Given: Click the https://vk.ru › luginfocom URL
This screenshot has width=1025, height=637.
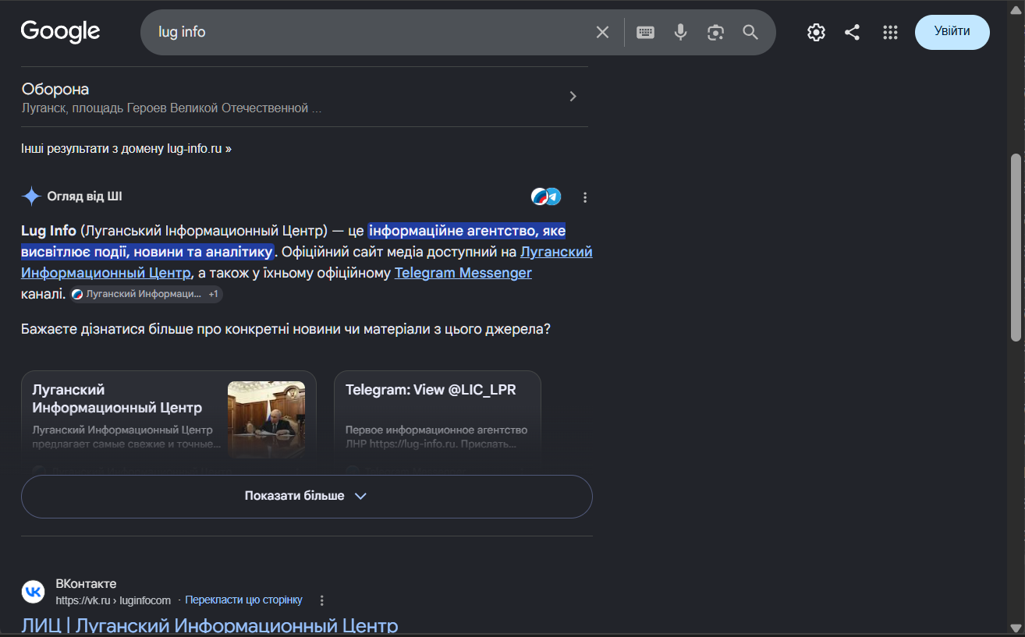Looking at the screenshot, I should (x=113, y=600).
